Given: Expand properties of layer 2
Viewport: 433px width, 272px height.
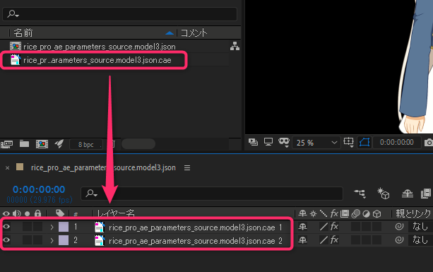Looking at the screenshot, I should tap(52, 240).
